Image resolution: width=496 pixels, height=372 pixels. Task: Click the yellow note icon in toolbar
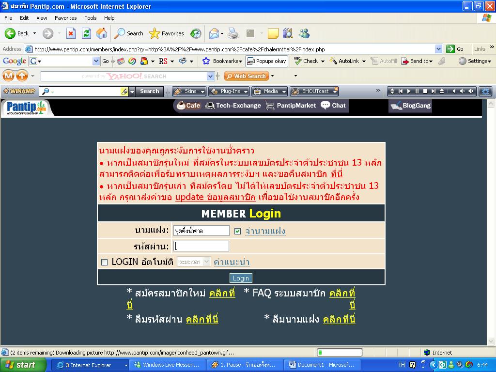pyautogui.click(x=273, y=33)
